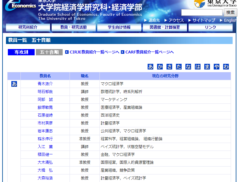243x182 pixels.
Task: Select text ベイズ統計学，状態空間モデル
Action: coord(127,147)
